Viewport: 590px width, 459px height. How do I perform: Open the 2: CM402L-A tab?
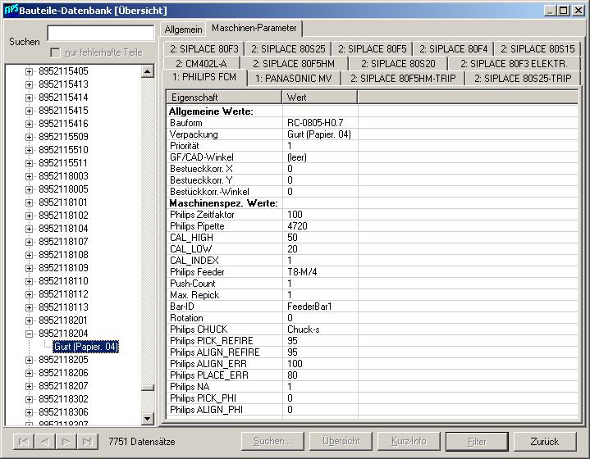pos(201,64)
